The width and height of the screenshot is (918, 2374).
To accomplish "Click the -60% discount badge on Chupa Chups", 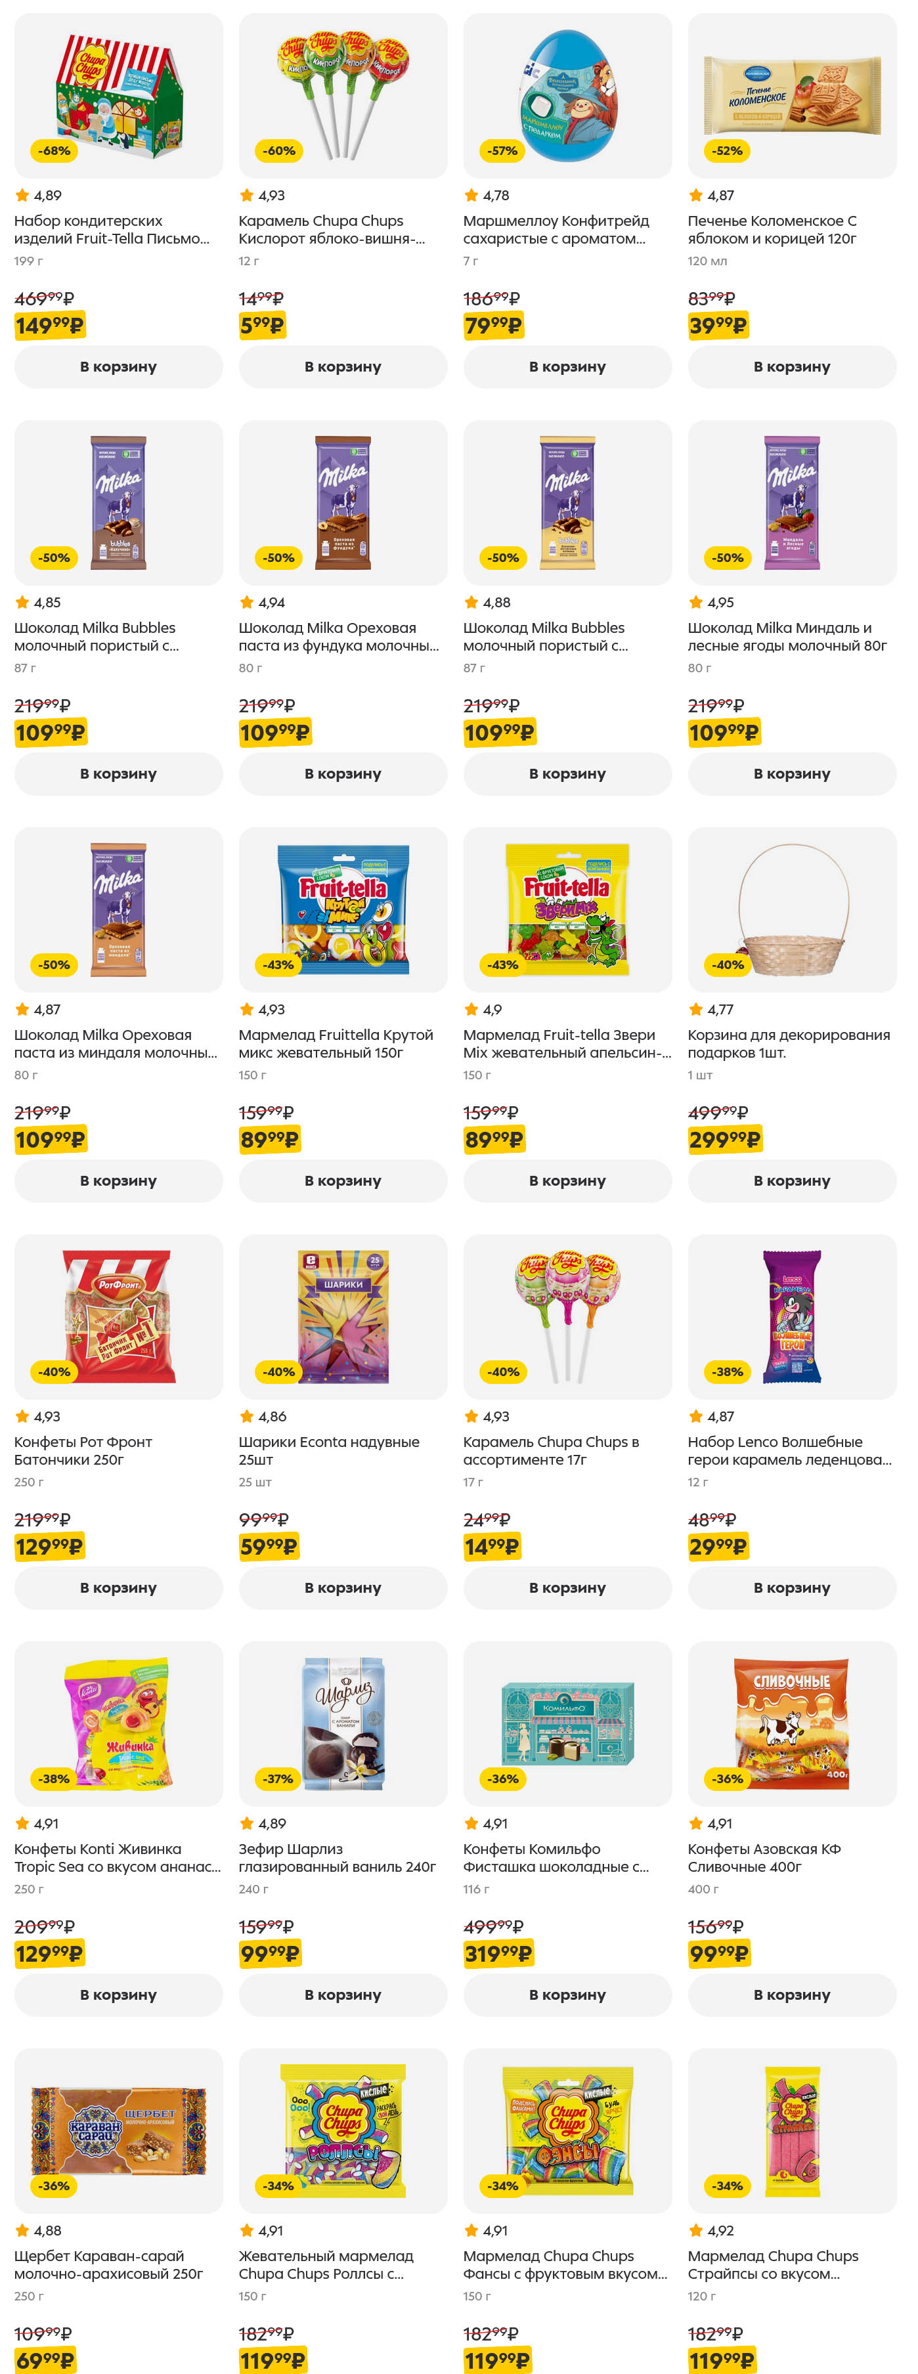I will pos(278,150).
